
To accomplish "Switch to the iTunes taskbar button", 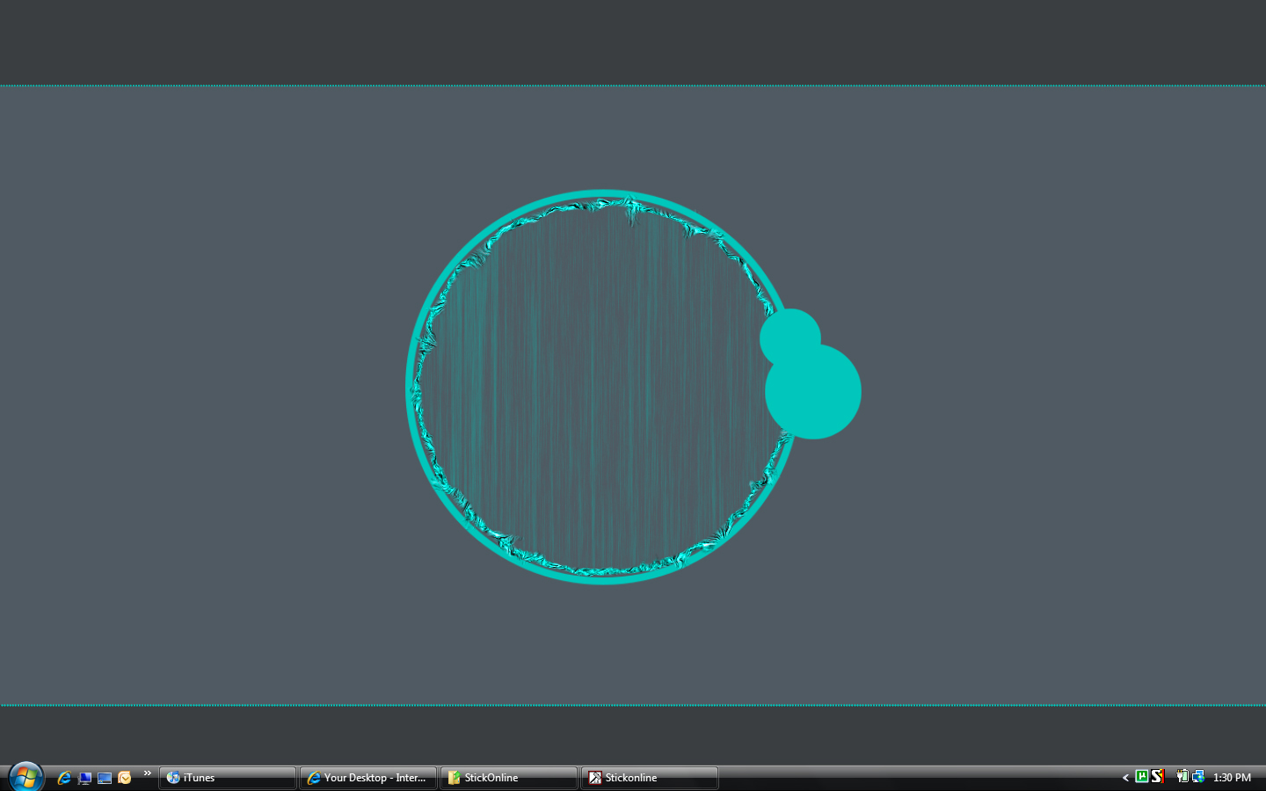I will pos(228,778).
